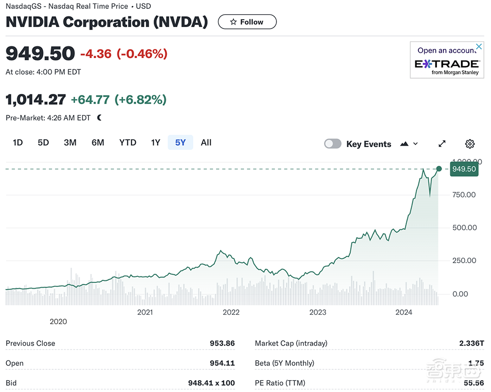Click the star icon in the Follow button
This screenshot has width=491, height=392.
[x=233, y=22]
